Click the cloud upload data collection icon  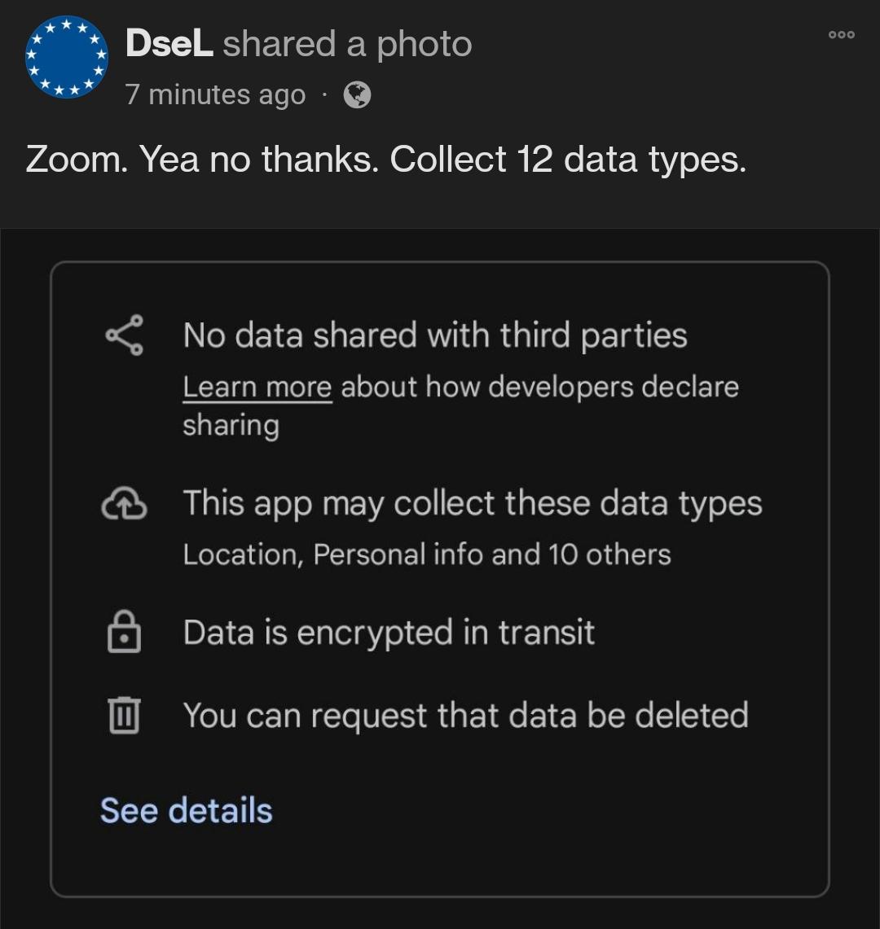coord(124,505)
